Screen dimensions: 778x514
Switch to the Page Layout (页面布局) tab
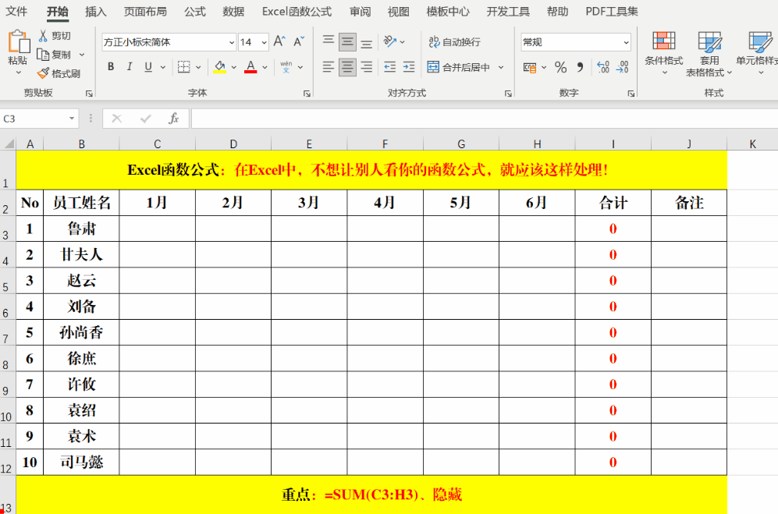(x=145, y=12)
